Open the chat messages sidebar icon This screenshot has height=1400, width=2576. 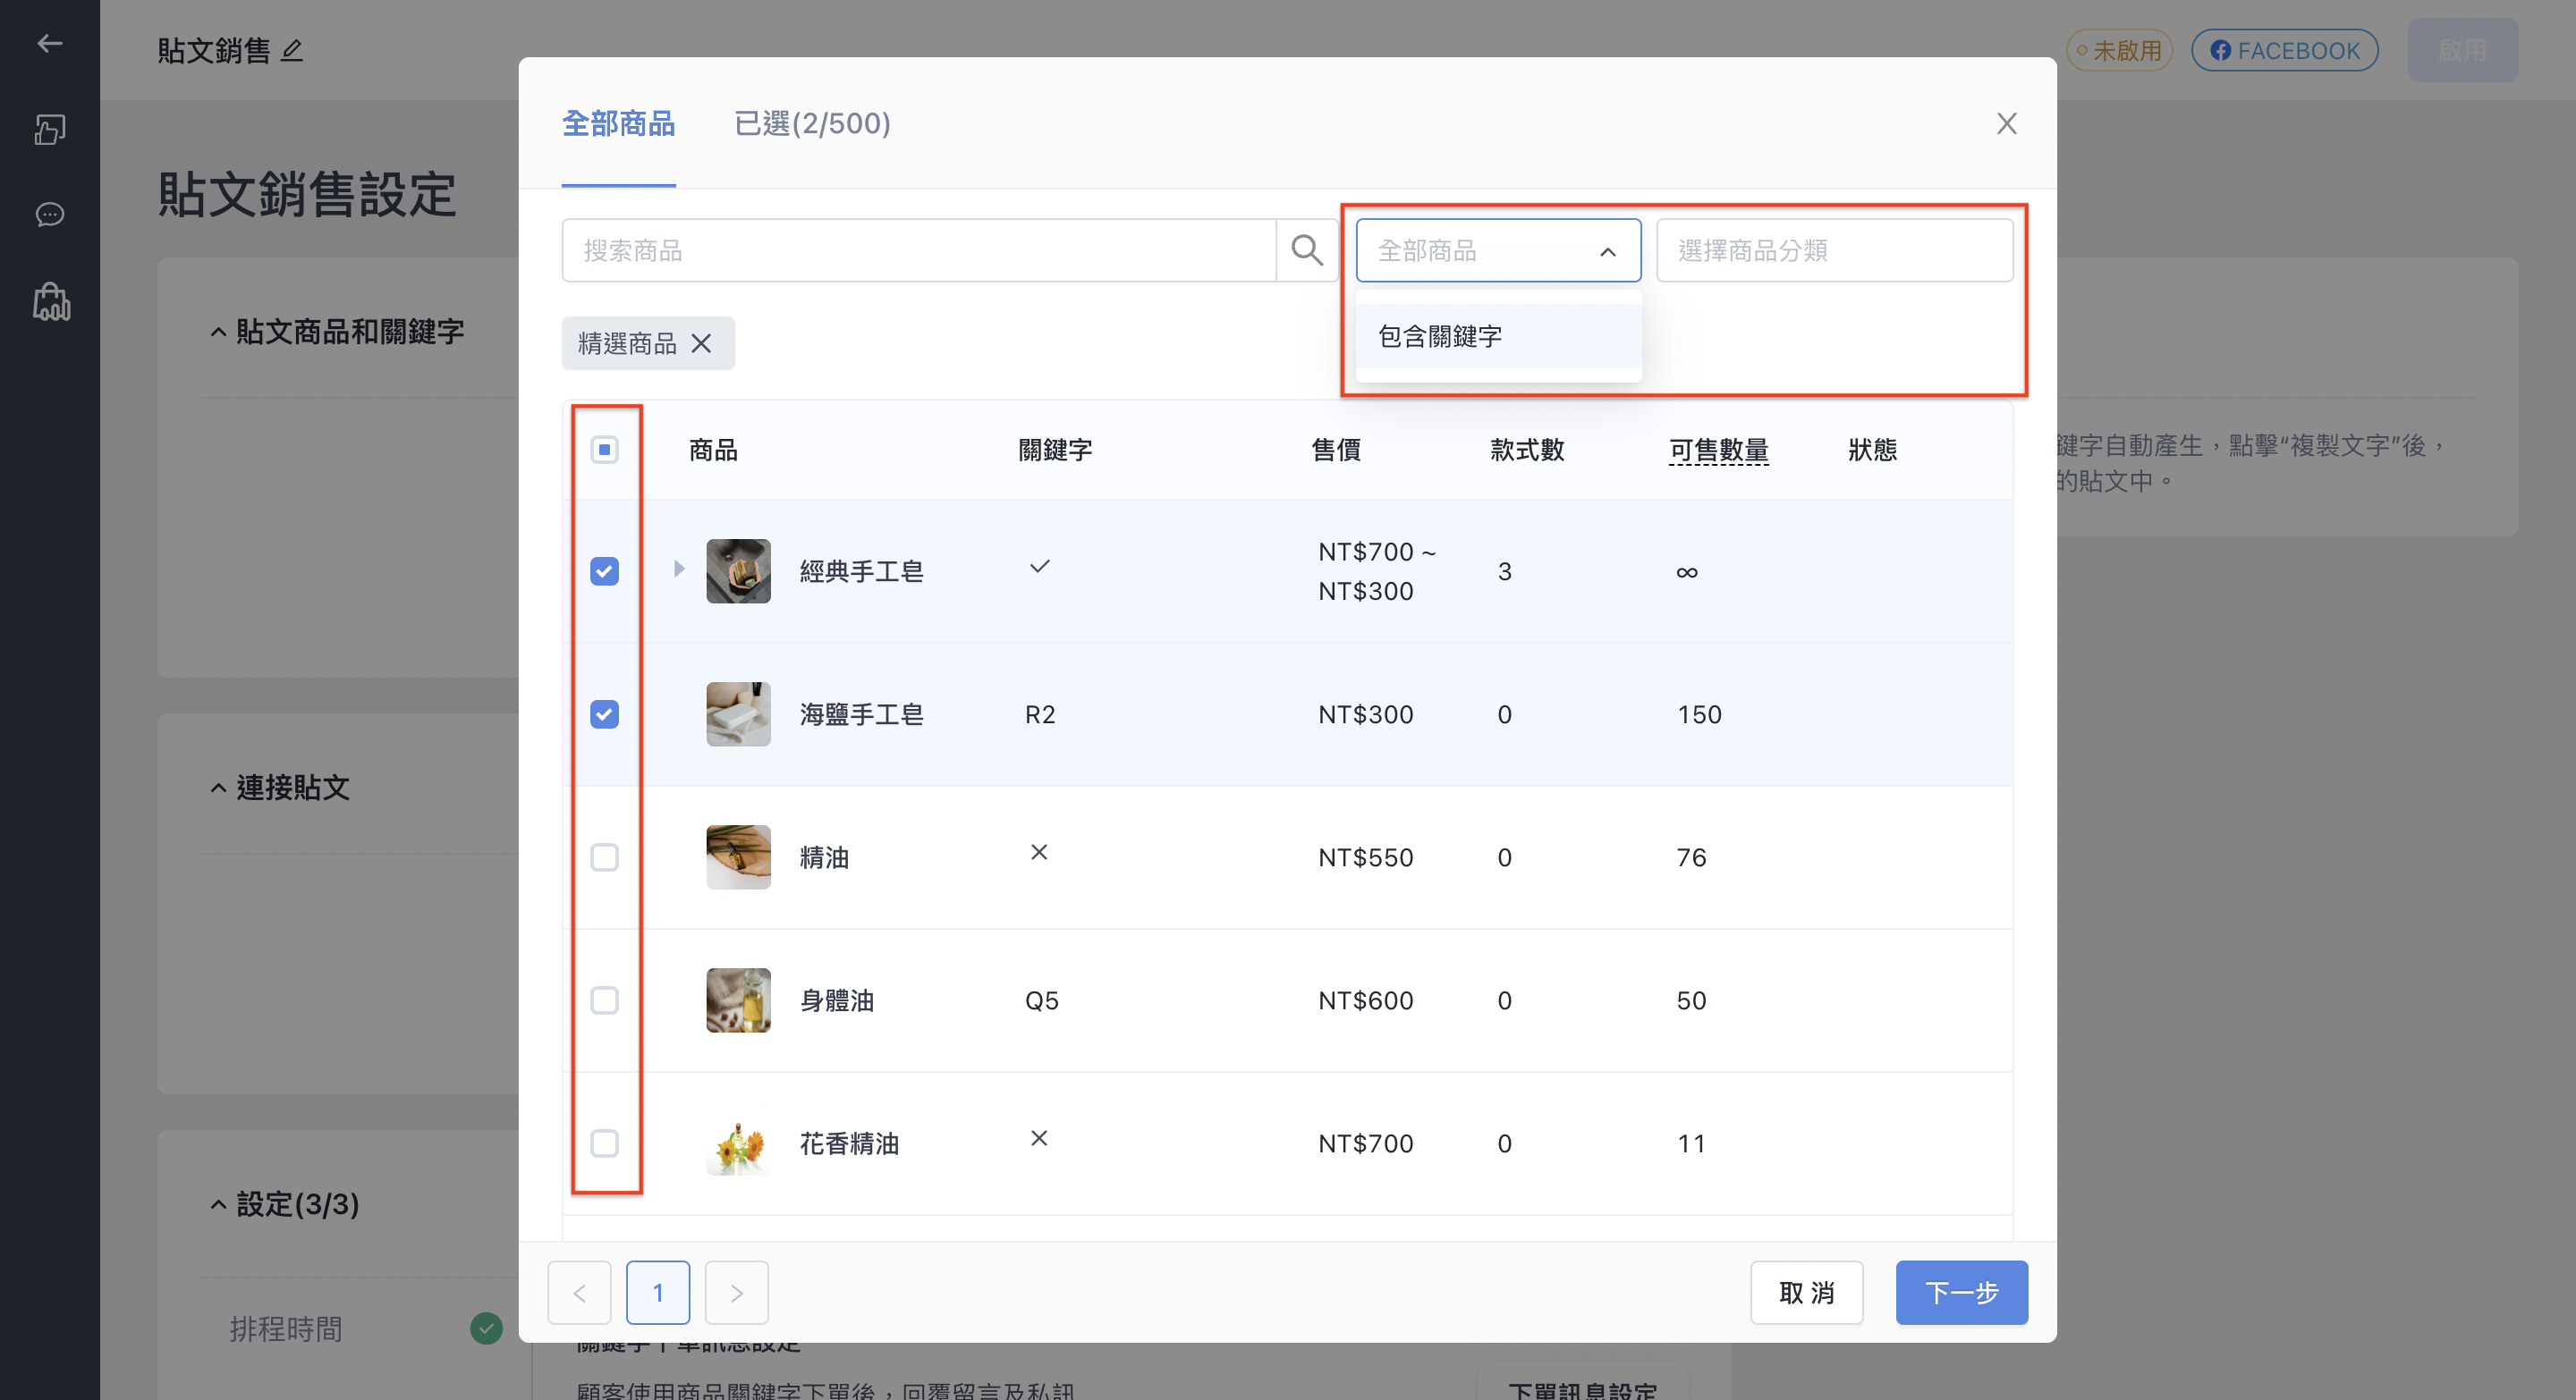(49, 215)
